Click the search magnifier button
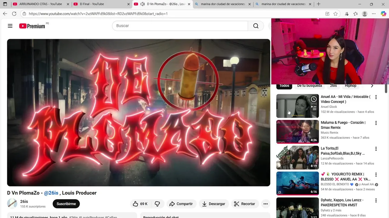Image resolution: width=389 pixels, height=218 pixels. point(256,26)
